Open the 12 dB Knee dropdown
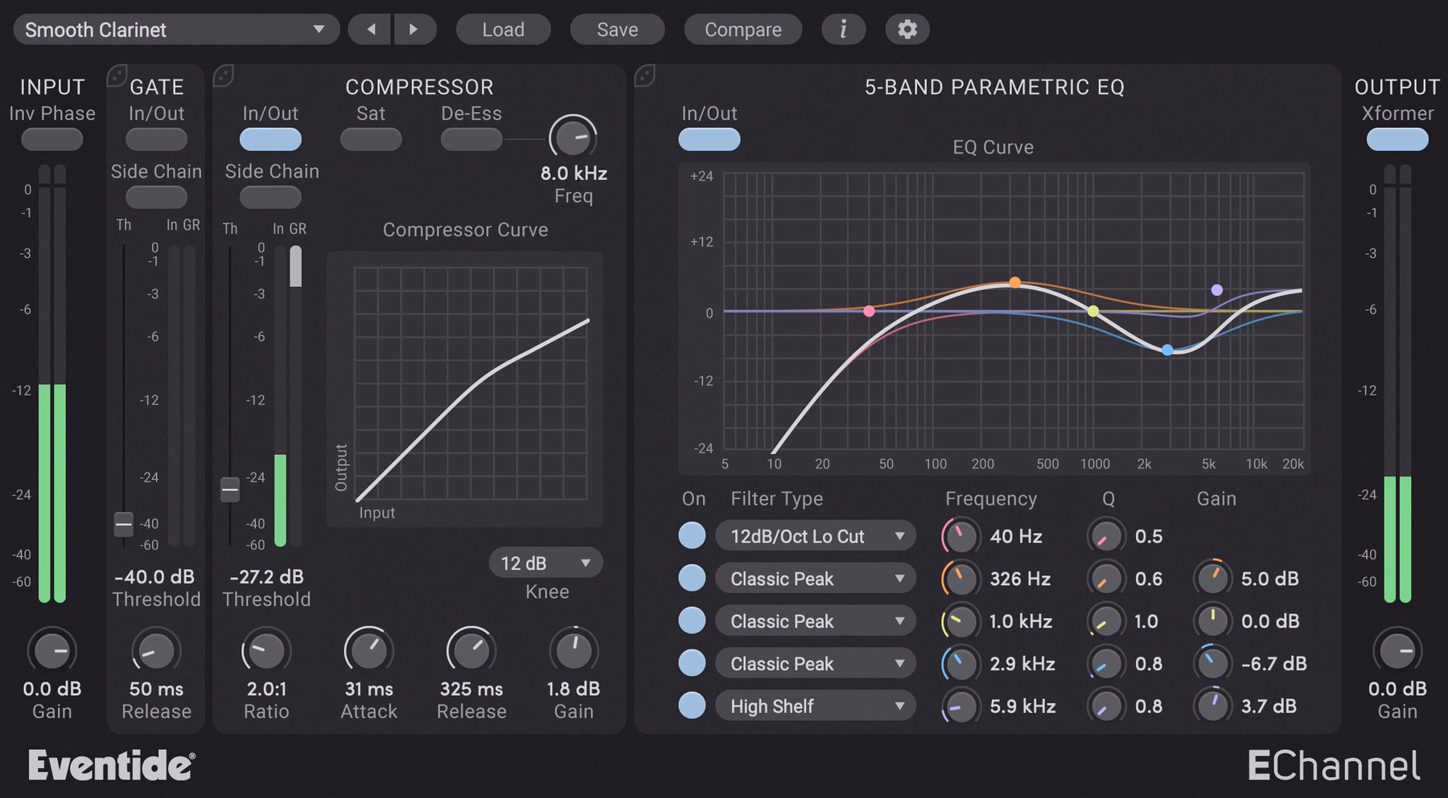Screen dimensions: 1448x798 [x=546, y=563]
